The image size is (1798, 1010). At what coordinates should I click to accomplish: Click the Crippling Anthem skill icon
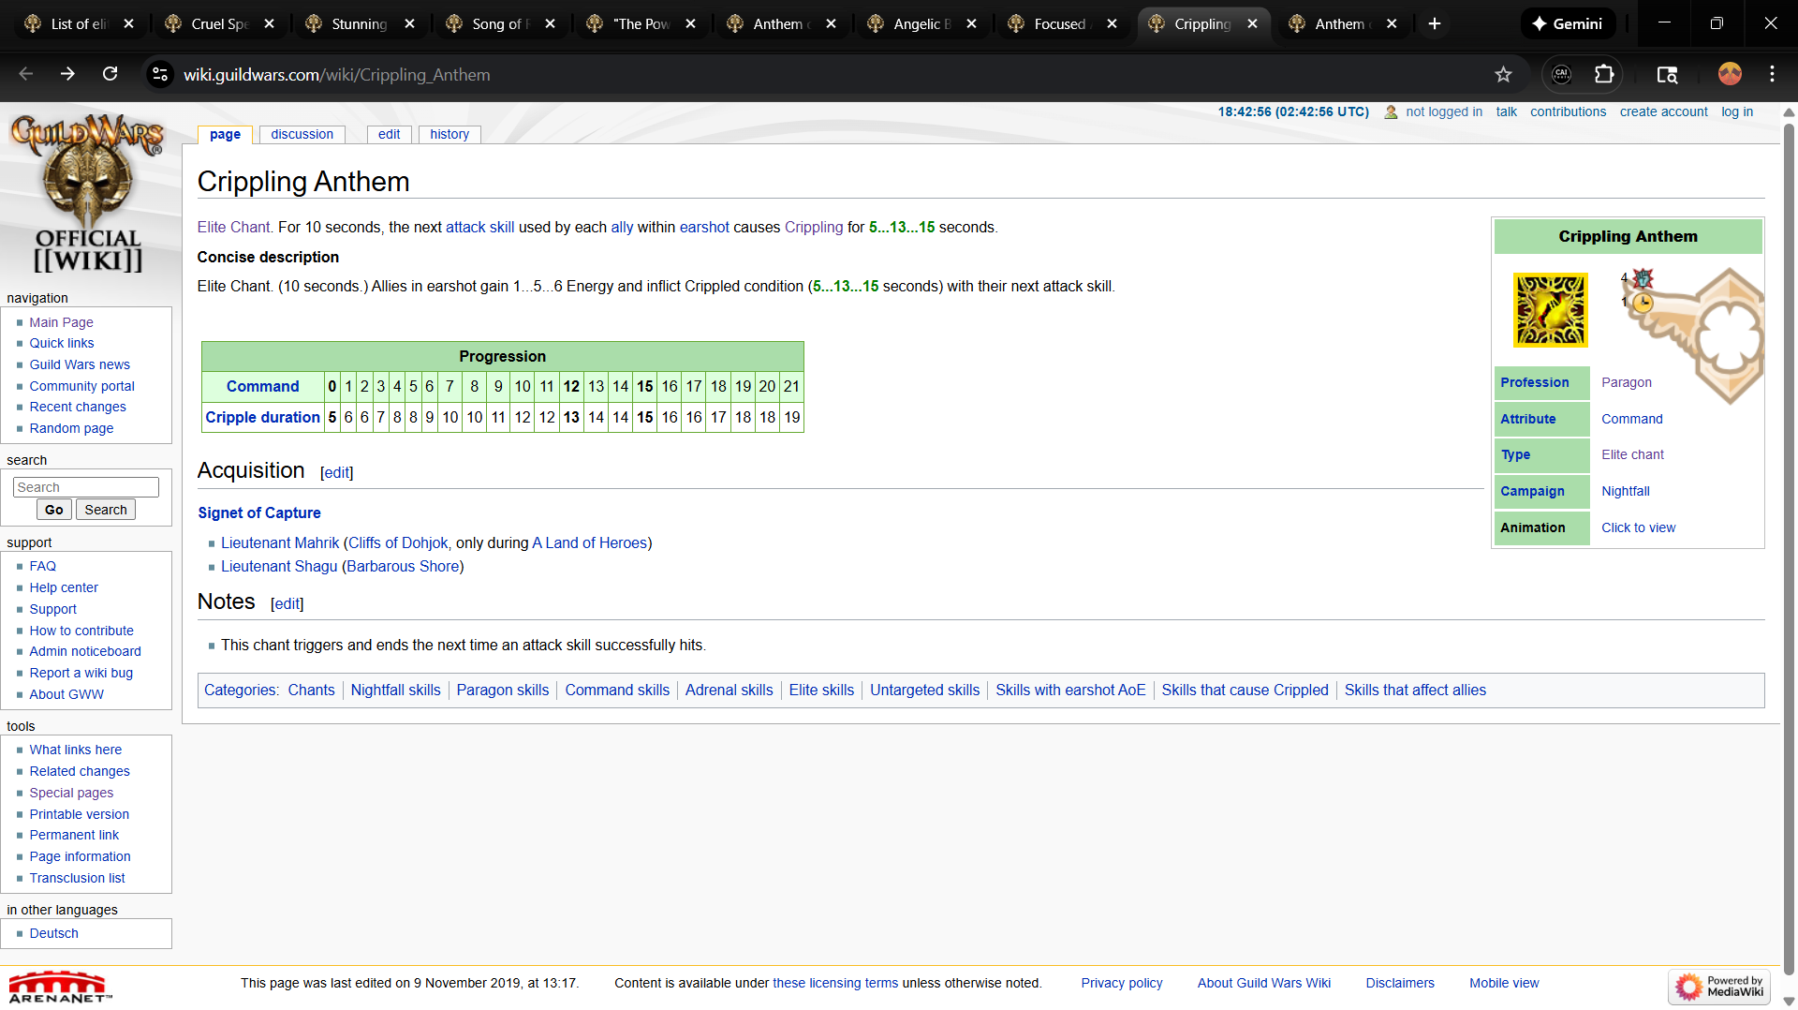tap(1550, 310)
